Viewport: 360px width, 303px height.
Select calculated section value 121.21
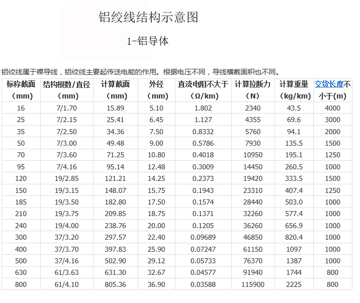(116, 178)
